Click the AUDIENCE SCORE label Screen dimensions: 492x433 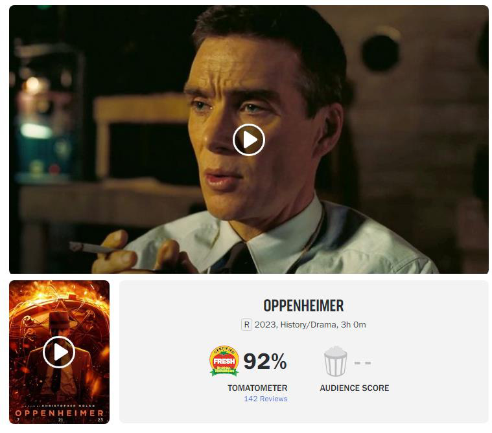coord(354,388)
